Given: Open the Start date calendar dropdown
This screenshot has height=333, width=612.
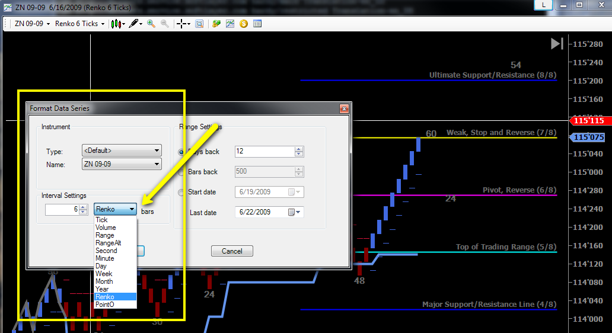Looking at the screenshot, I should coord(294,192).
